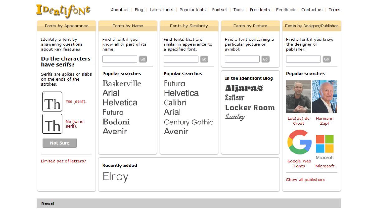Click the Not Sure button
Screen dimensions: 374x210
click(x=60, y=143)
